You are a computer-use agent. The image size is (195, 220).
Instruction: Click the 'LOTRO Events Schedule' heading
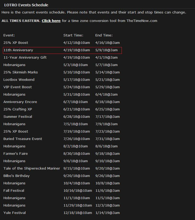(26, 5)
